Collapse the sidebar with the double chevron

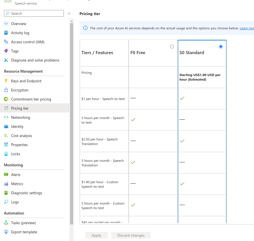click(x=69, y=13)
